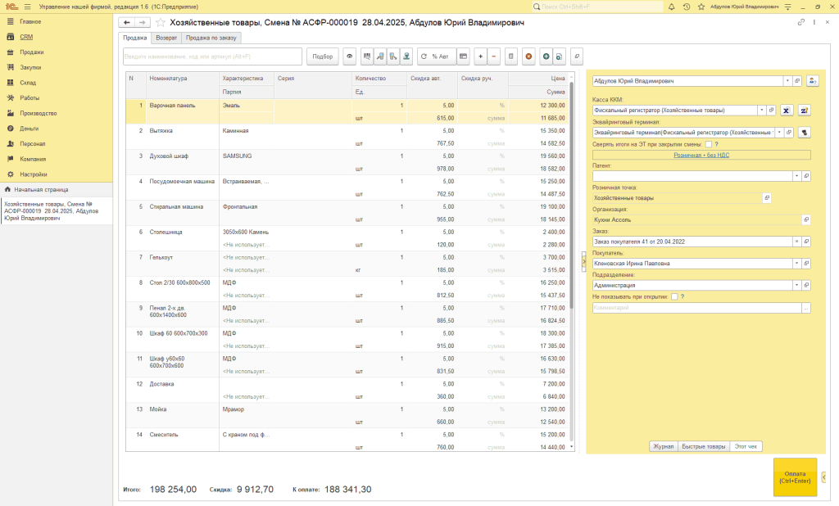Expand the Подразделение dropdown
Image resolution: width=839 pixels, height=506 pixels.
pos(796,285)
